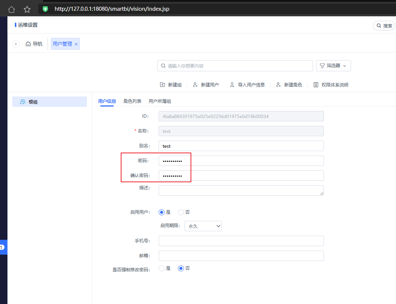This screenshot has width=396, height=304.
Task: Click the 新建角色 toolbar button
Action: [x=289, y=85]
